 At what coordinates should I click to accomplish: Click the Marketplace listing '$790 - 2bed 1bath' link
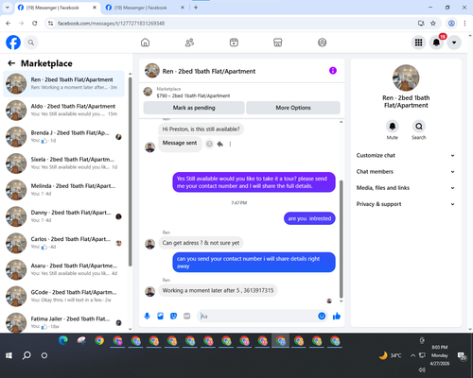(193, 95)
